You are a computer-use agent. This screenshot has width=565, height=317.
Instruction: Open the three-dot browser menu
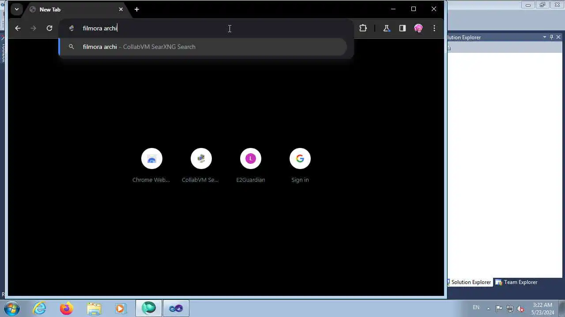coord(434,28)
